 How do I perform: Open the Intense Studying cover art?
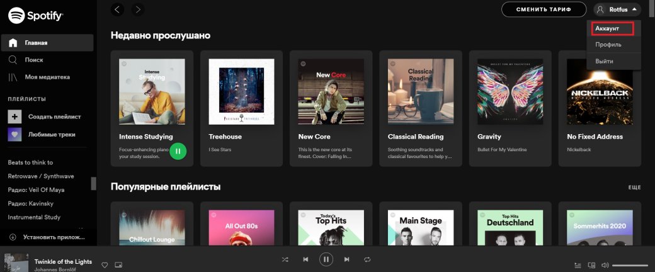click(x=152, y=91)
